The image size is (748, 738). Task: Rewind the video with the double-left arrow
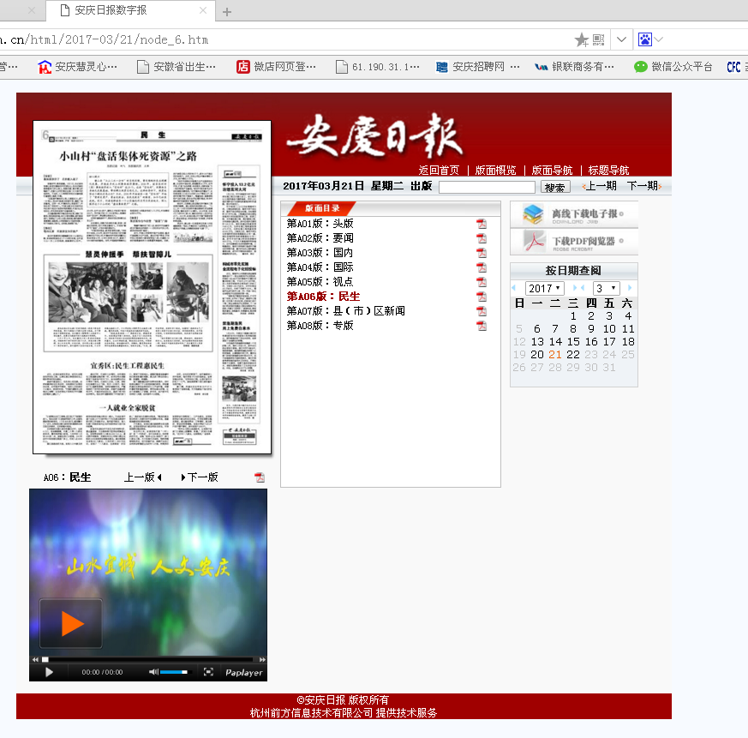[x=35, y=660]
